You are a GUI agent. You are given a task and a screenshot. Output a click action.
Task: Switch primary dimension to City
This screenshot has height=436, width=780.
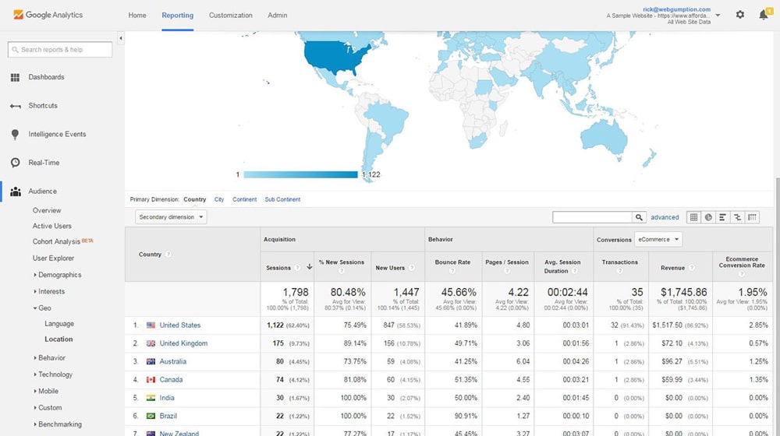[219, 199]
